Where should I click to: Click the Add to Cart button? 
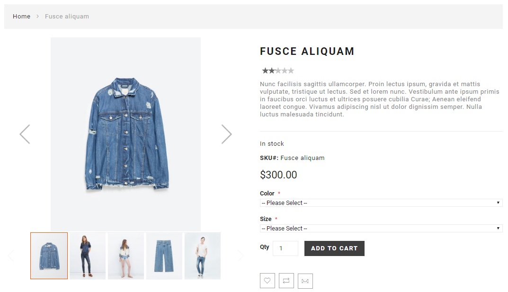coord(334,248)
